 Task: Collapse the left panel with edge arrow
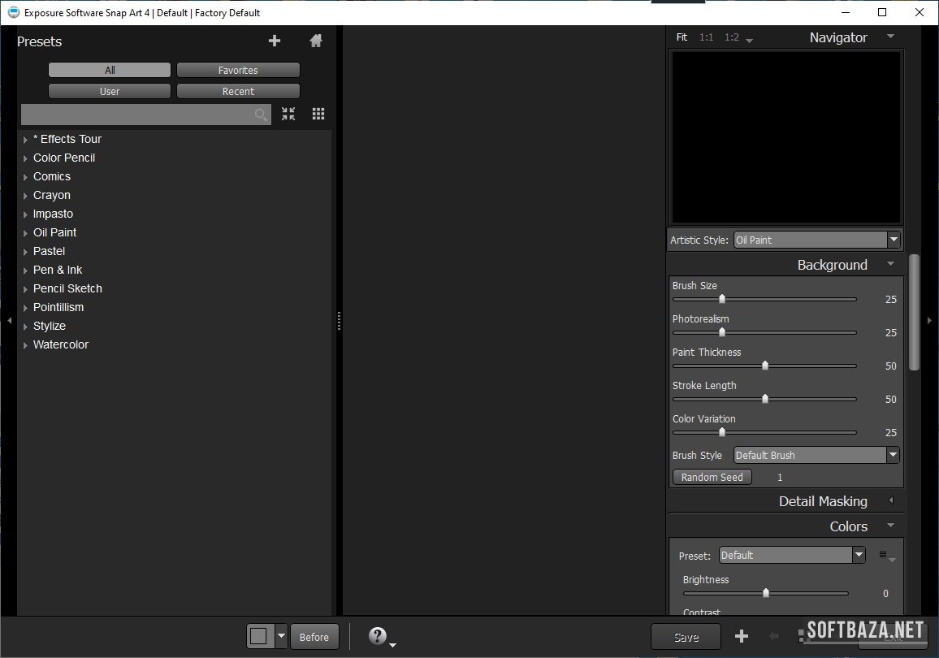coord(9,321)
